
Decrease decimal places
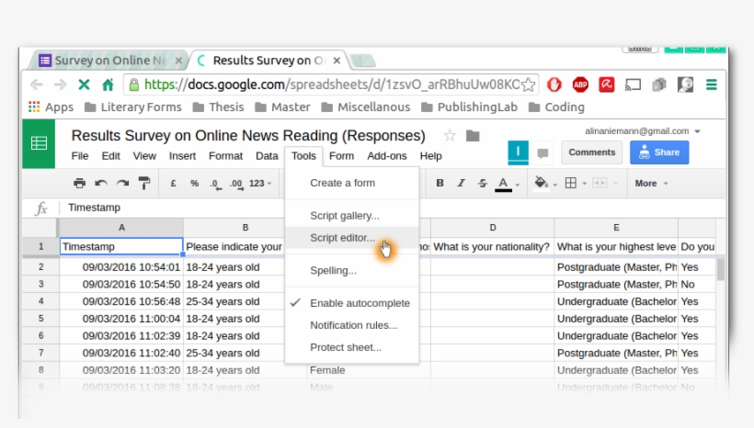[215, 184]
